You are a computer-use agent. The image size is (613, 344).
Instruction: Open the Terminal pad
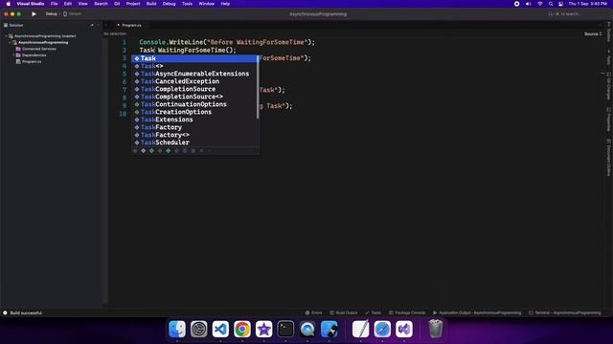(564, 312)
